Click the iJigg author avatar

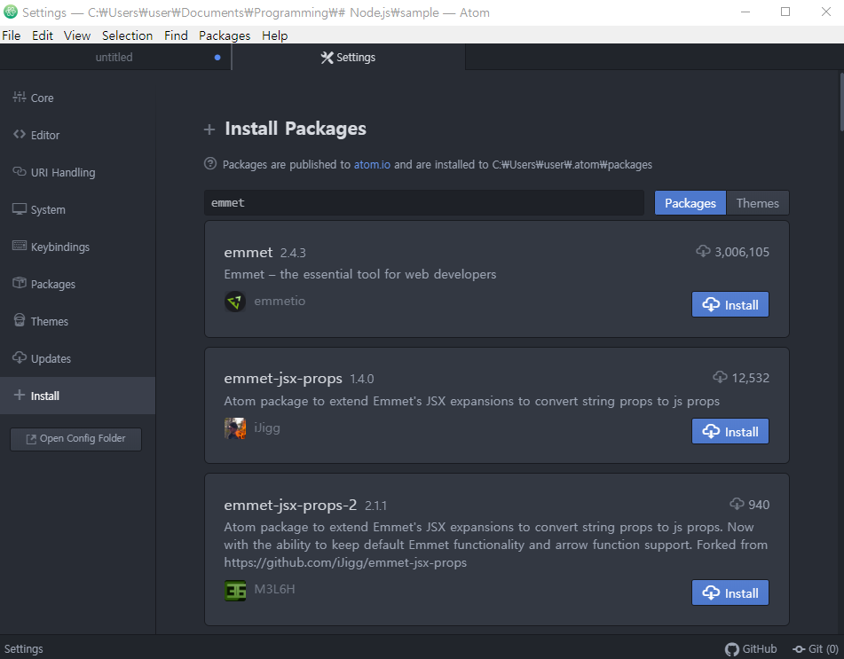pyautogui.click(x=235, y=428)
